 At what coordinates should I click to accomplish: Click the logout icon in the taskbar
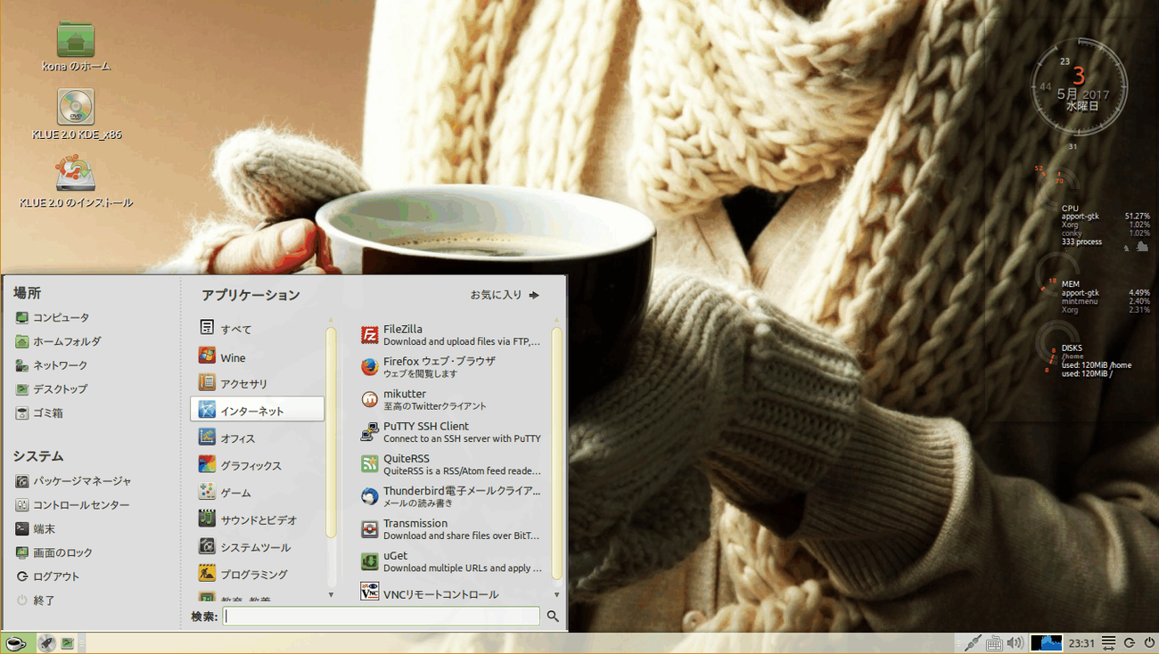tap(1130, 643)
